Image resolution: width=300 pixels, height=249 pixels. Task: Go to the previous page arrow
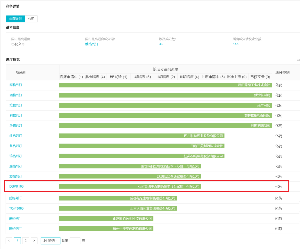pos(9,241)
